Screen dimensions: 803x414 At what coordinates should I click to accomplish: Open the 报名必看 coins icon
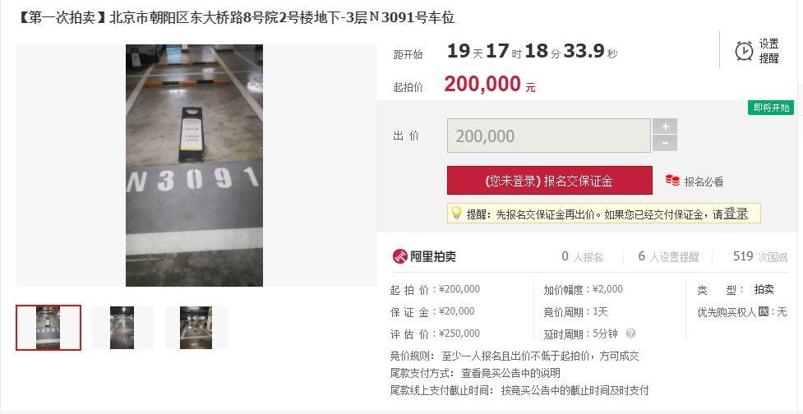tap(672, 180)
